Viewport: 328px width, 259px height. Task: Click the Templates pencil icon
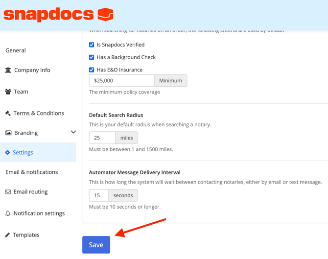(7, 235)
